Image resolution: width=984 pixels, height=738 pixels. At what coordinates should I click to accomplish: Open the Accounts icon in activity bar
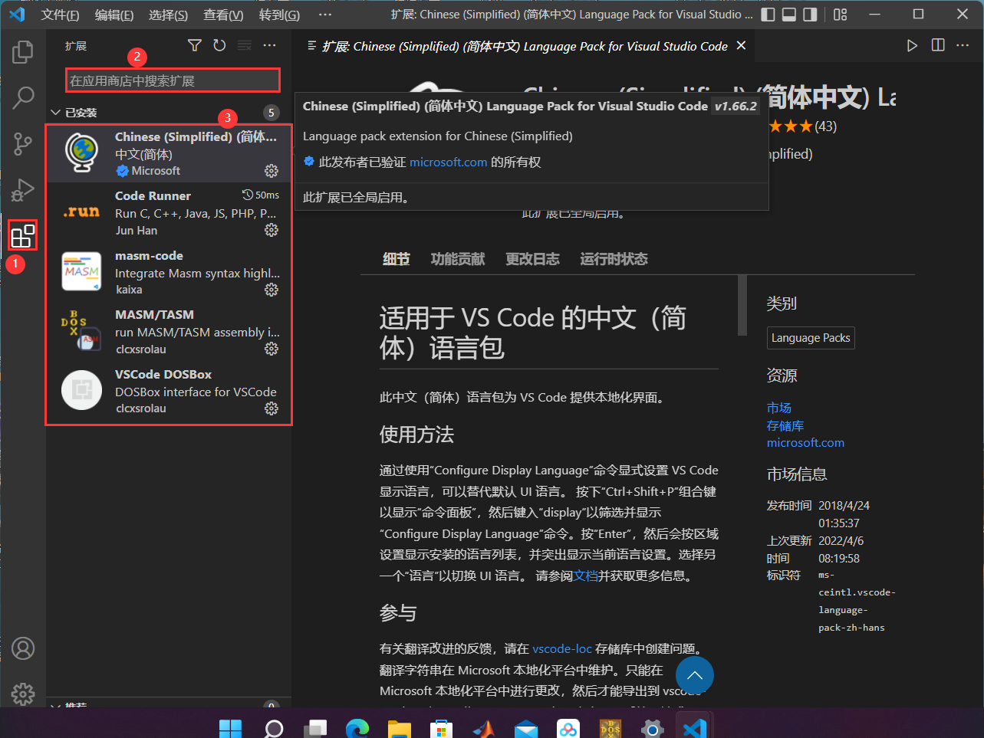pos(23,648)
